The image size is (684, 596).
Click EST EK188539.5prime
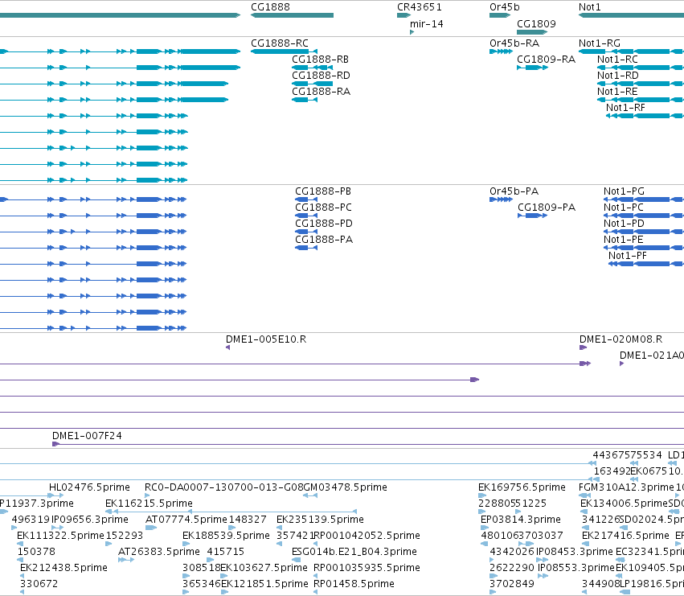(186, 544)
